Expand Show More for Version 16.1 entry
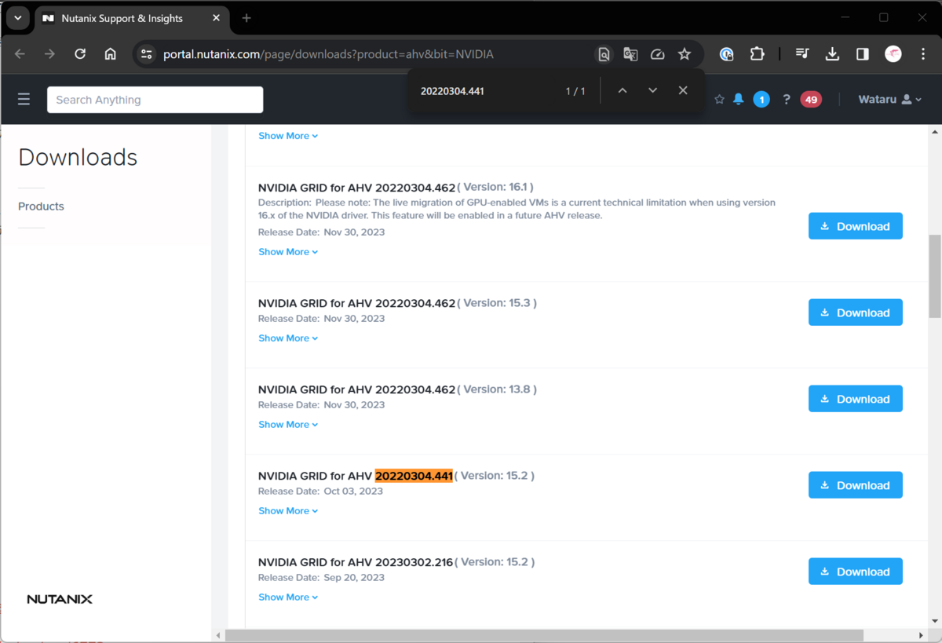Image resolution: width=942 pixels, height=643 pixels. 288,252
